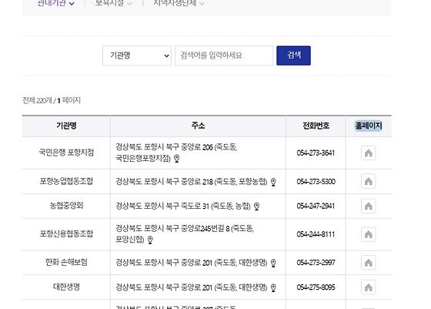Show map pin for 죽도로 31 address
The image size is (431, 309).
pyautogui.click(x=256, y=207)
